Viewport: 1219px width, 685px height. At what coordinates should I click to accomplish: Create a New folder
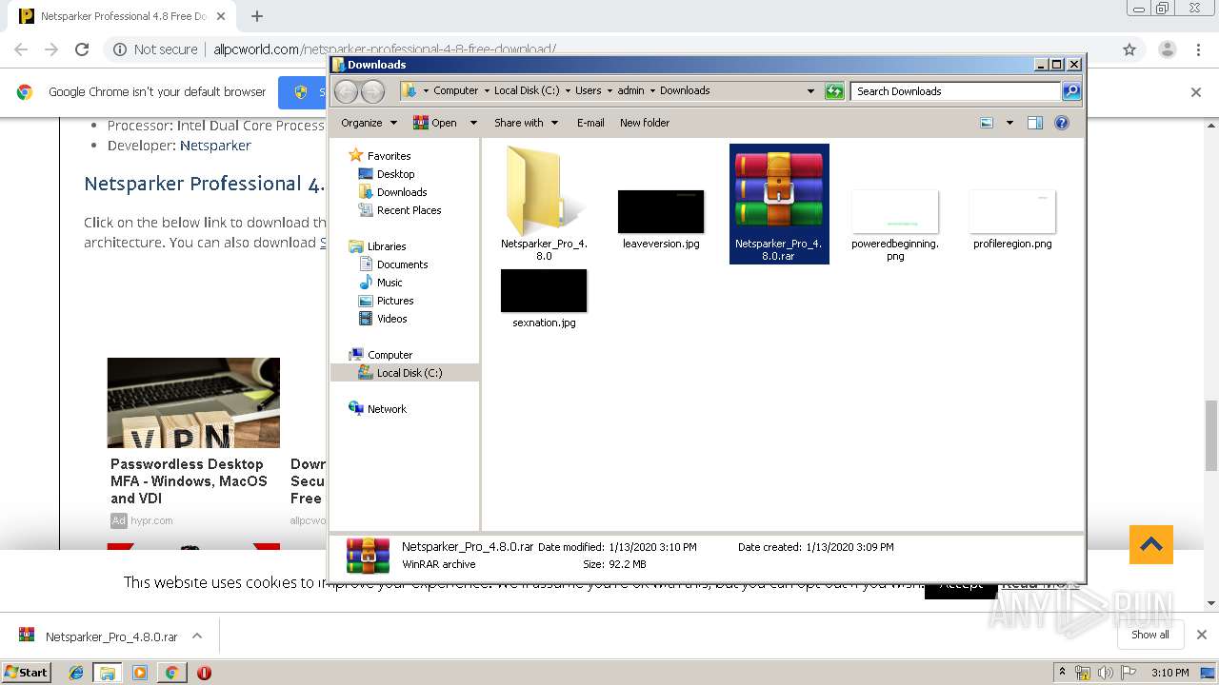[645, 123]
